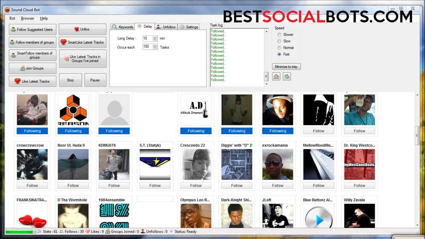
Task: Select the Fast speed option
Action: click(x=279, y=54)
